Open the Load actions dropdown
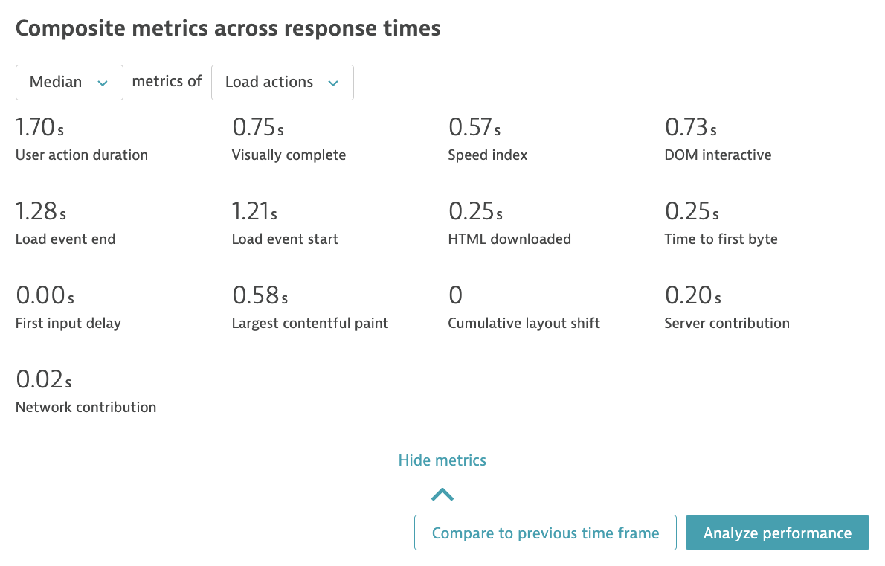Image resolution: width=885 pixels, height=566 pixels. [x=282, y=82]
